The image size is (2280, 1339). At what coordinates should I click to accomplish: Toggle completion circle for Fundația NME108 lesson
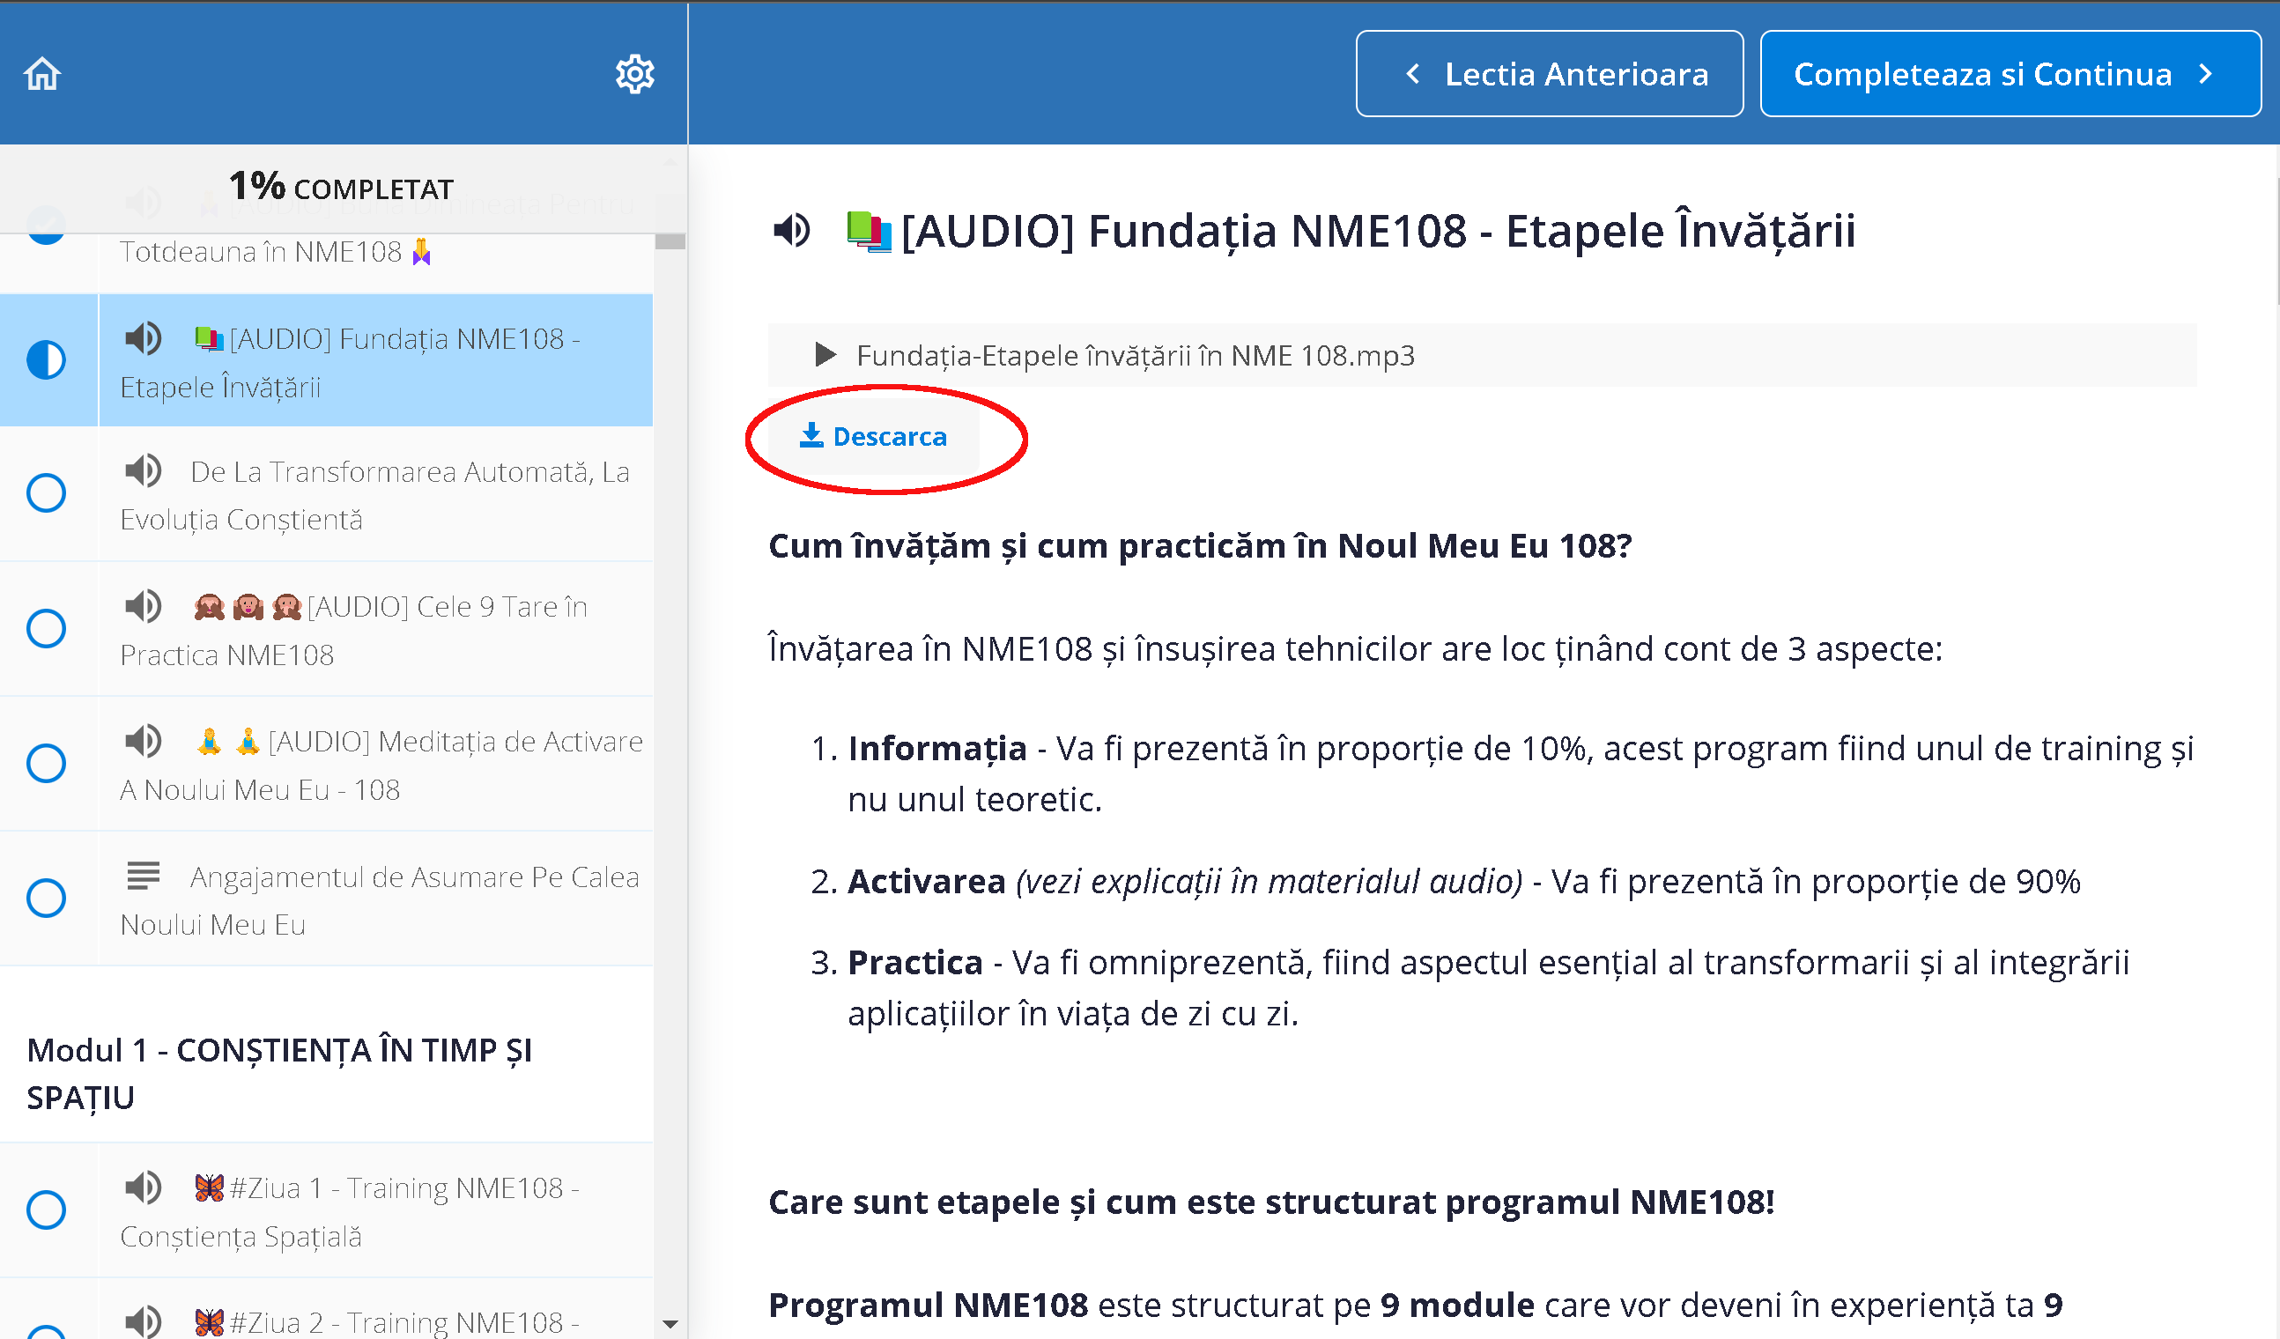(x=46, y=359)
